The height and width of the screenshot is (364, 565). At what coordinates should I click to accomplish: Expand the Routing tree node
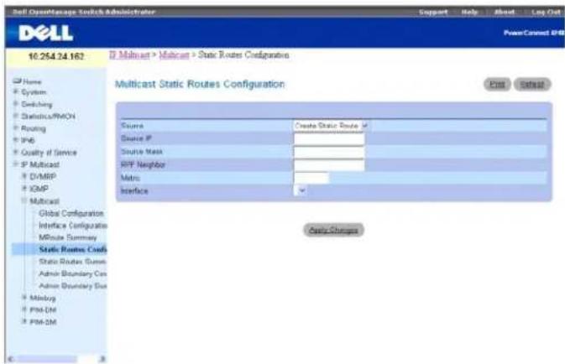point(15,127)
